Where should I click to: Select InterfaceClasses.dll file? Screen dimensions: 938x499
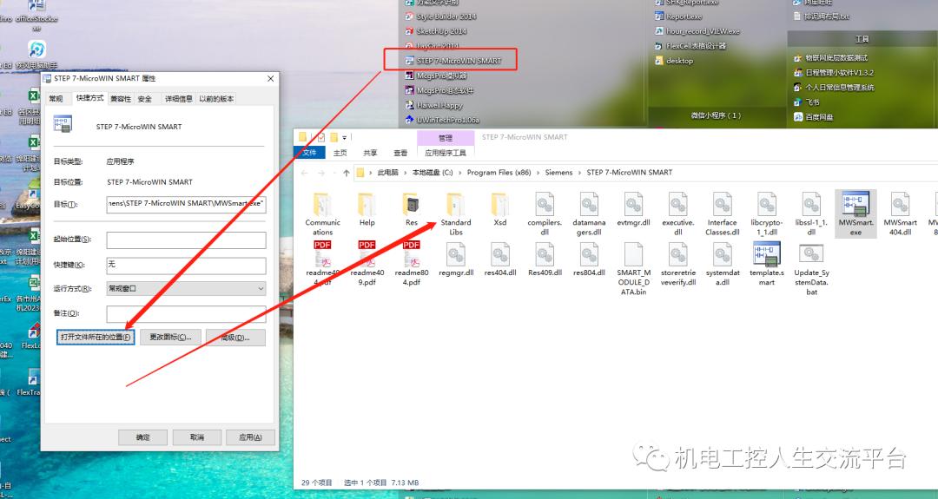[722, 214]
